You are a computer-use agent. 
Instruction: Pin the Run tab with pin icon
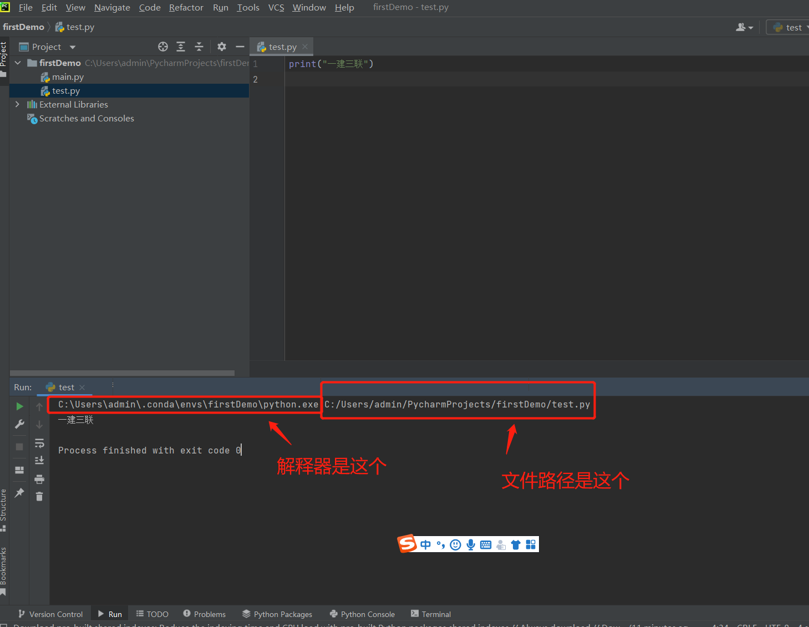(x=19, y=492)
